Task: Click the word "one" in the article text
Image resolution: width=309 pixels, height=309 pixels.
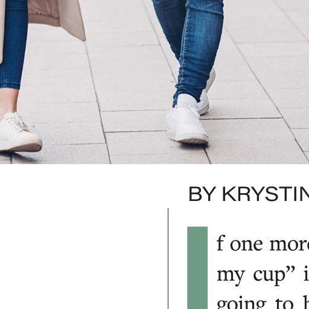Action: (x=246, y=244)
